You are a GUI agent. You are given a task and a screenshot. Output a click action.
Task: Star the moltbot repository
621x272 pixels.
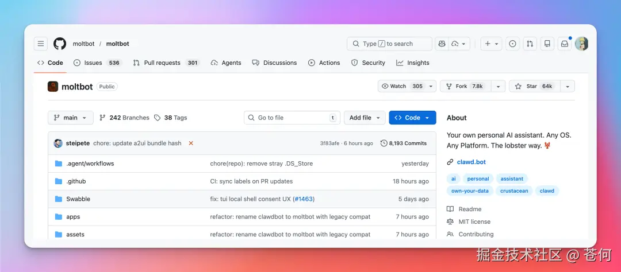pos(535,86)
